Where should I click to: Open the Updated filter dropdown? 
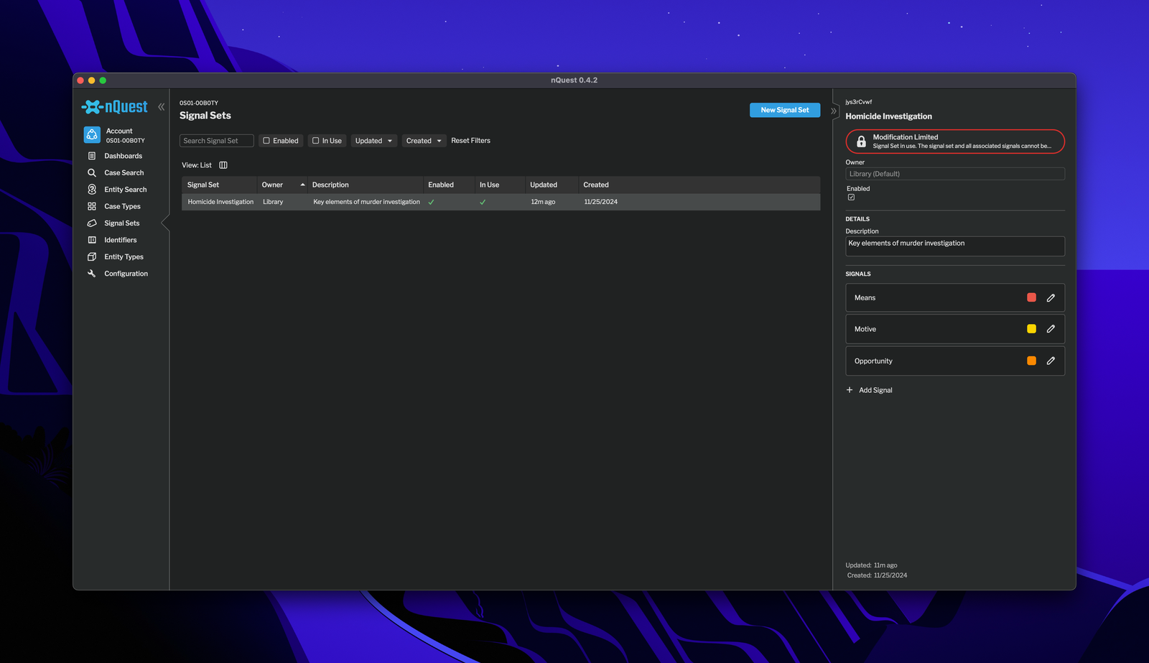374,141
